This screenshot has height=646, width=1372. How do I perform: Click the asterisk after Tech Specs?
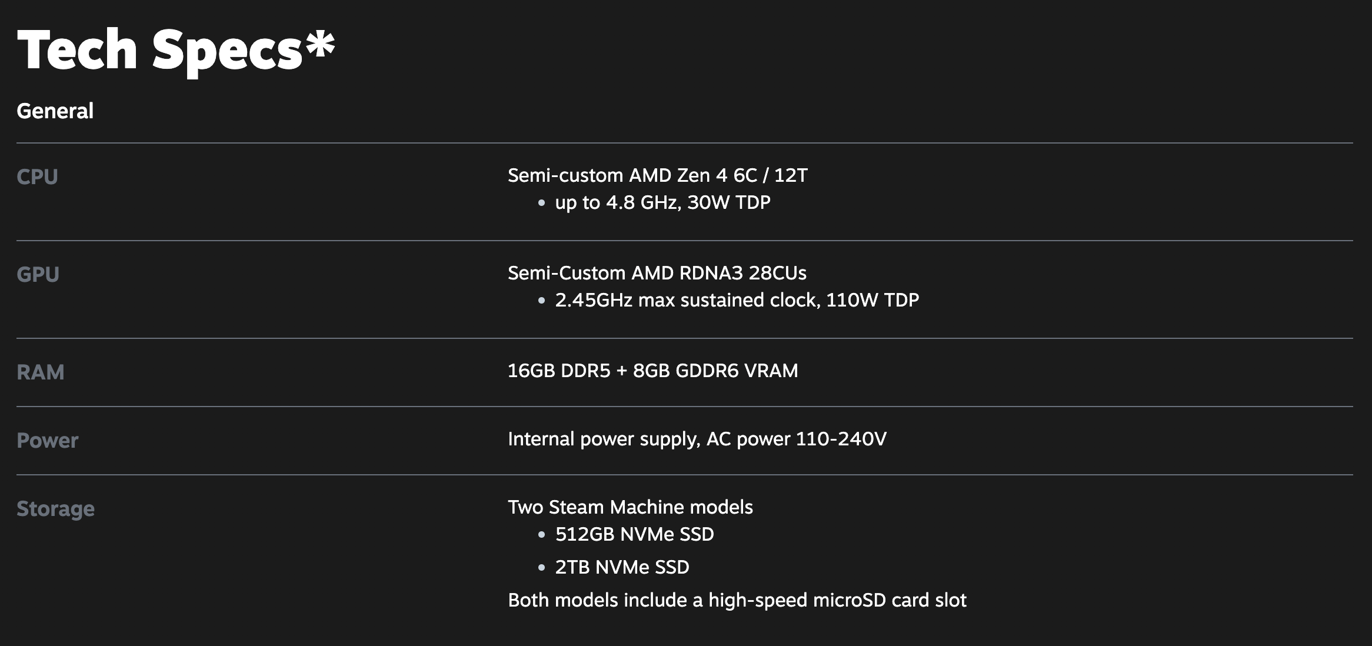coord(321,45)
